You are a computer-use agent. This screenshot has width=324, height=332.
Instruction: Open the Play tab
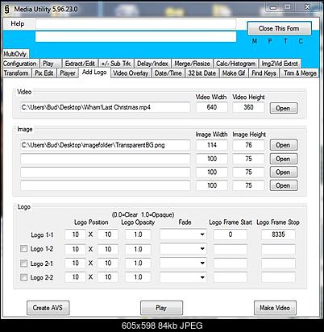pos(51,64)
